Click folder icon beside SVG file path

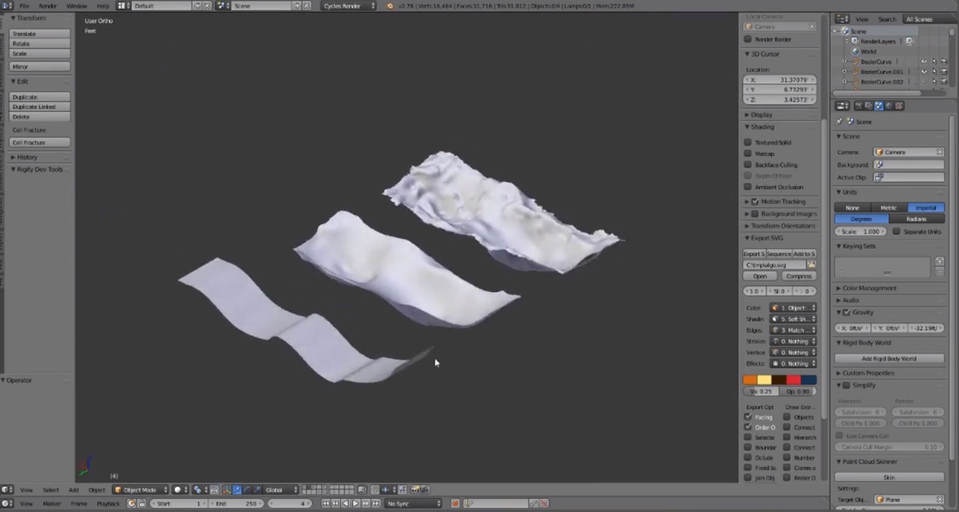coord(812,265)
